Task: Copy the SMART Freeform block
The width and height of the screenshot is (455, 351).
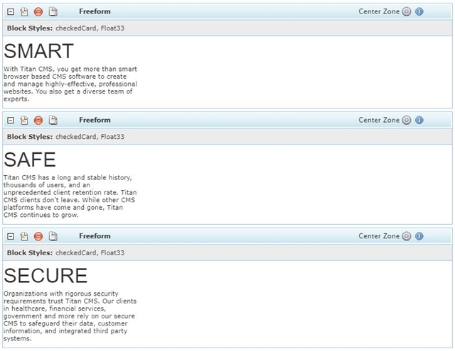Action: [53, 11]
